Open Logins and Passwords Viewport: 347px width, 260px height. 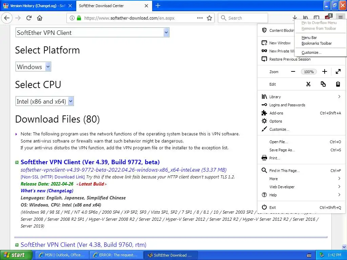pos(301,105)
